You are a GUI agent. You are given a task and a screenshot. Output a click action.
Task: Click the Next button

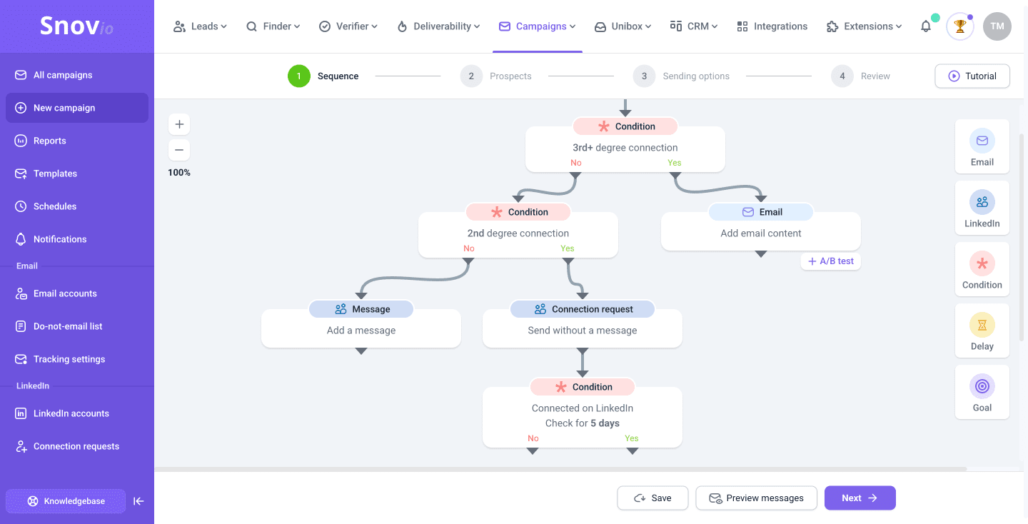860,498
